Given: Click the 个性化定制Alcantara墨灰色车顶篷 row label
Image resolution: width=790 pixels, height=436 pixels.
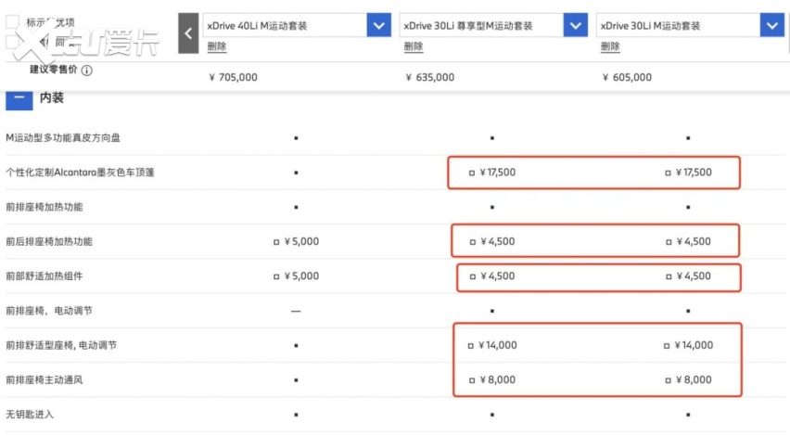Looking at the screenshot, I should (x=80, y=173).
